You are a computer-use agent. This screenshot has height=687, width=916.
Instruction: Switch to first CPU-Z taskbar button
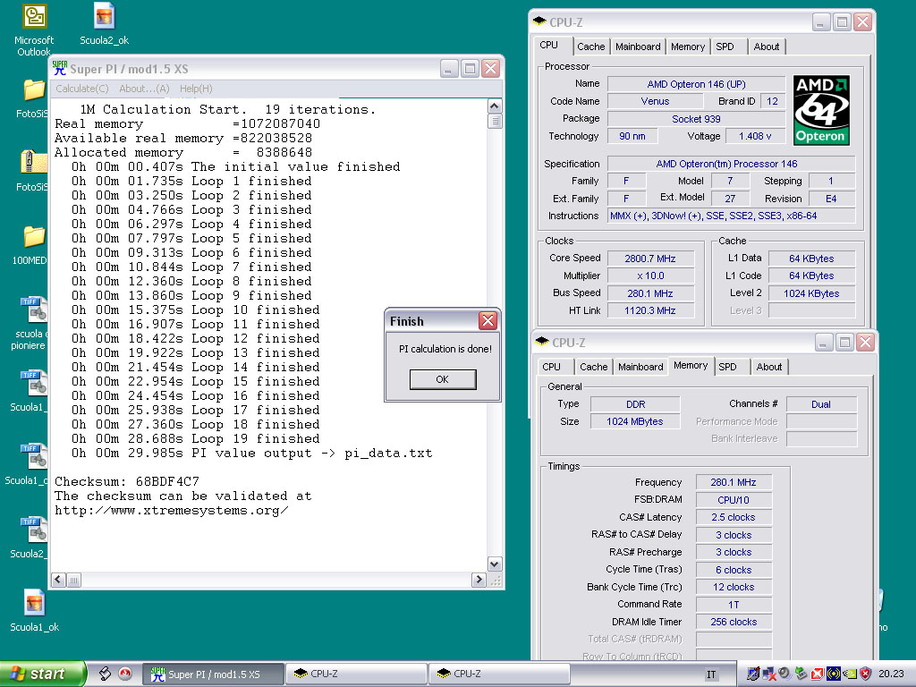point(355,674)
